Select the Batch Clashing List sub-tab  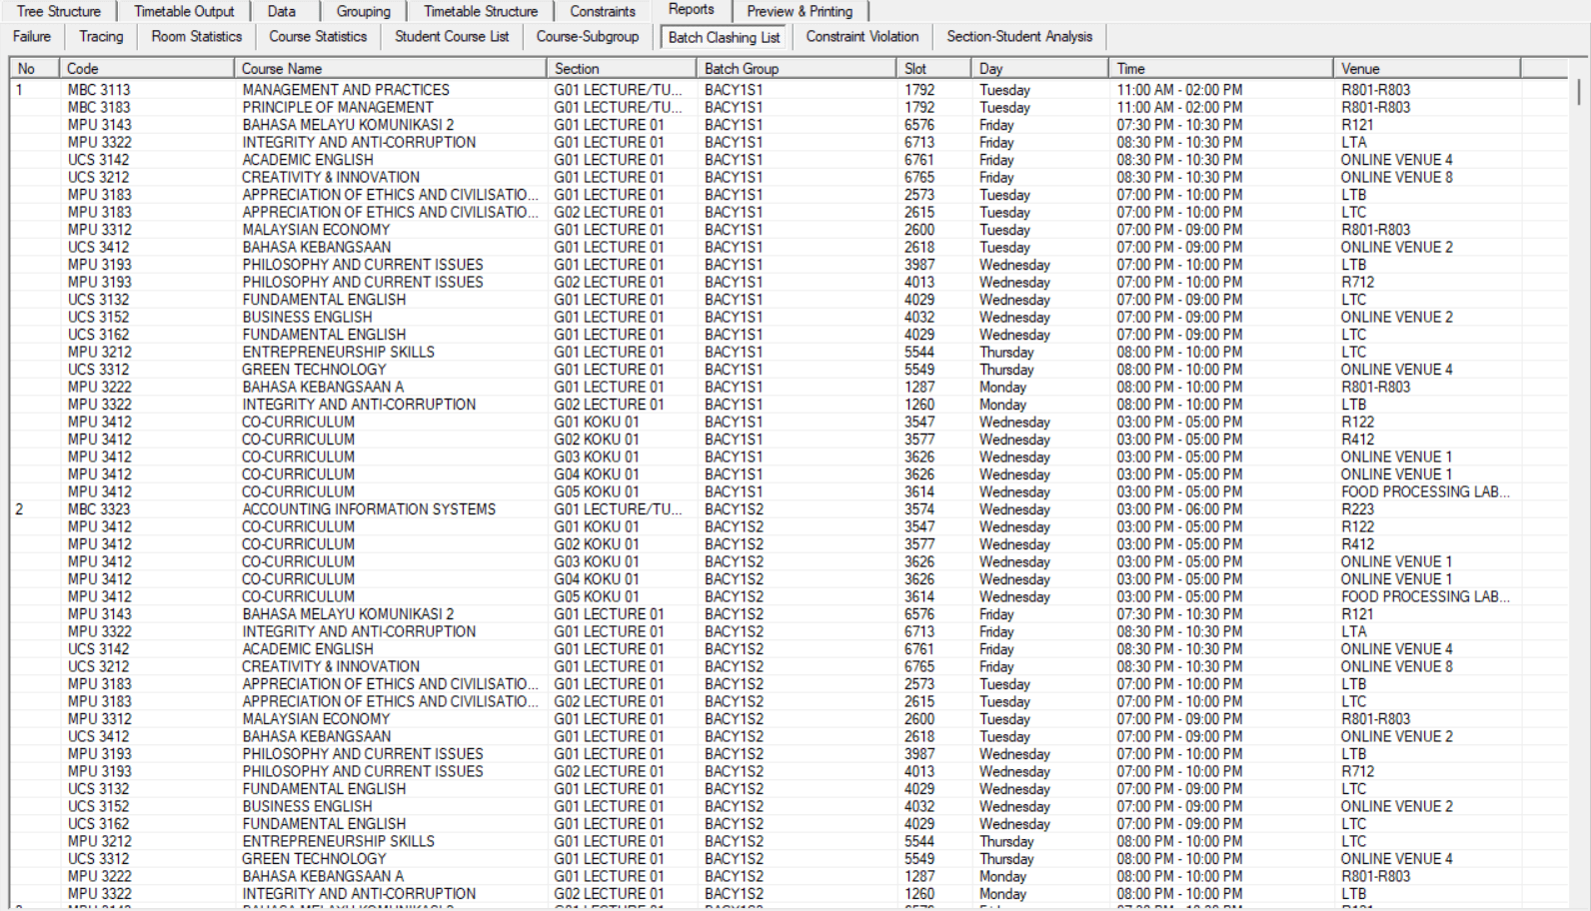(725, 37)
